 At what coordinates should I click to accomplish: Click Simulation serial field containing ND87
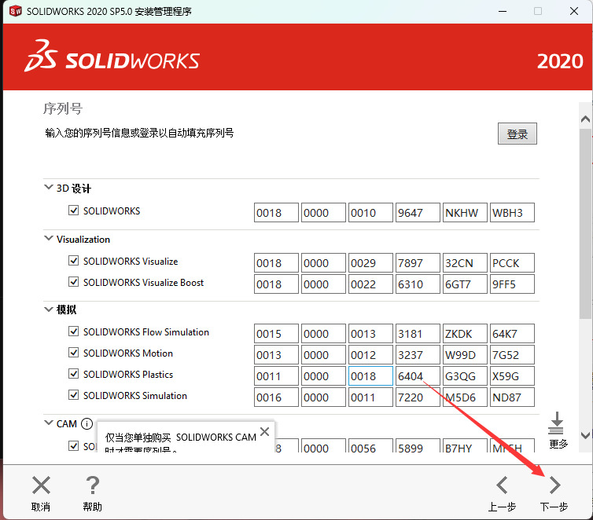pyautogui.click(x=512, y=397)
